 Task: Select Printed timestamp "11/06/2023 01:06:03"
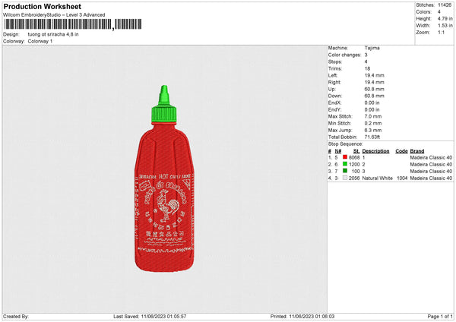coord(312,317)
